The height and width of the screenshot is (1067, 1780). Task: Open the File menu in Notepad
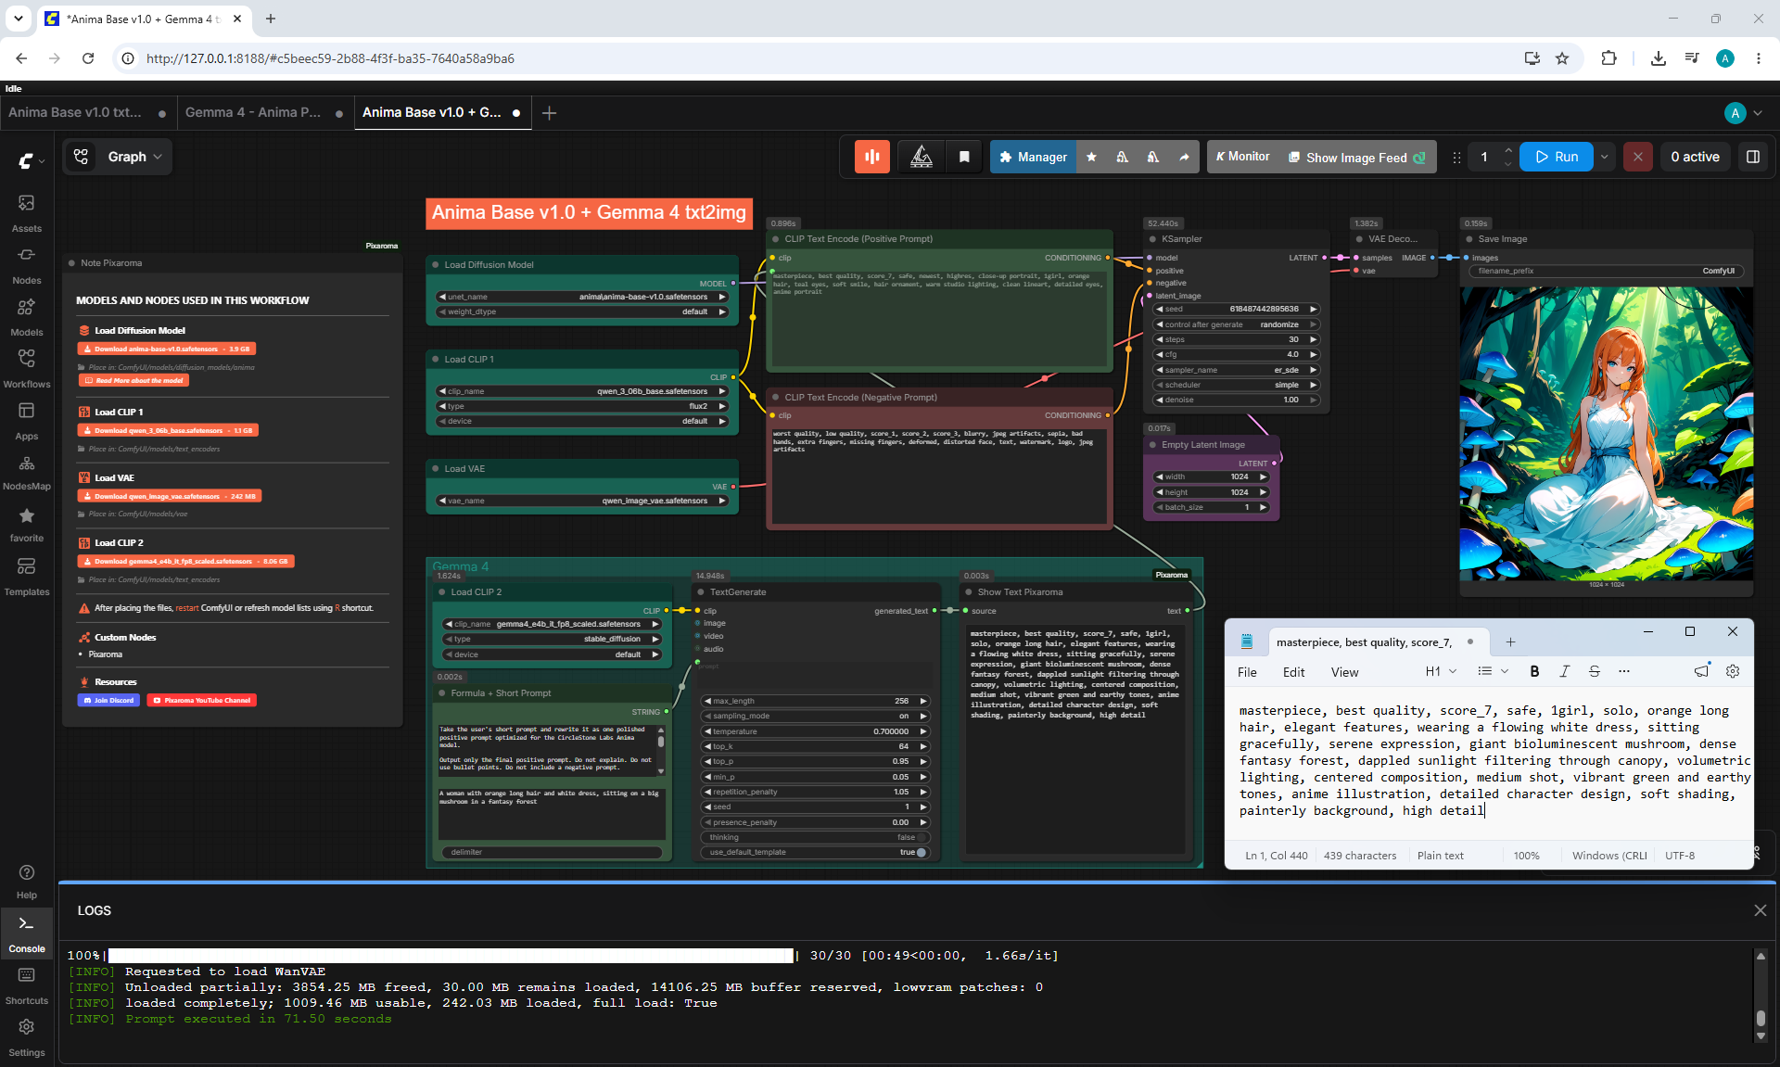coord(1247,672)
